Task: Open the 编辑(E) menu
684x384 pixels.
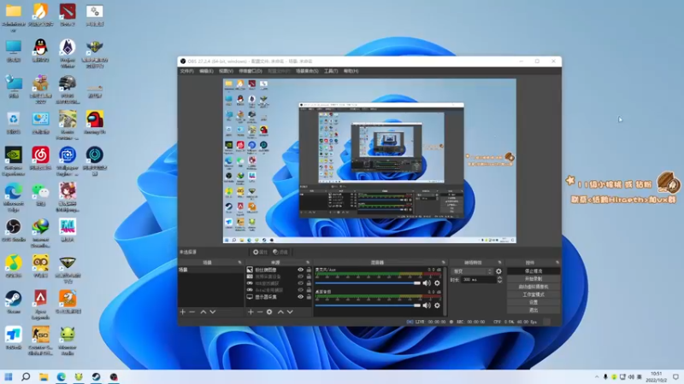Action: (206, 71)
